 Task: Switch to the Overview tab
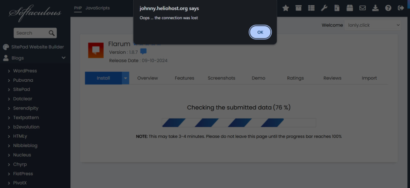pos(147,78)
